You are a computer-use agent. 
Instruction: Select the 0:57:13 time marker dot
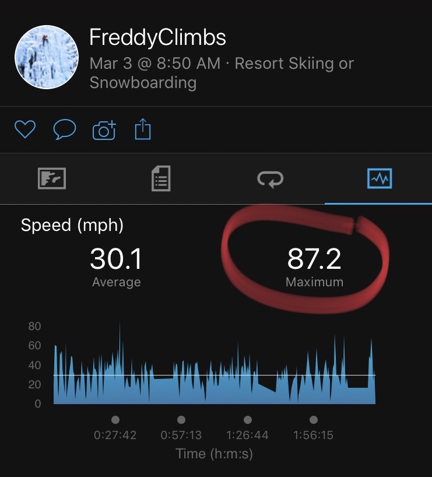point(181,420)
